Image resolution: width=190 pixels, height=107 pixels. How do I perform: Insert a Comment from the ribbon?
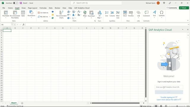146,14
